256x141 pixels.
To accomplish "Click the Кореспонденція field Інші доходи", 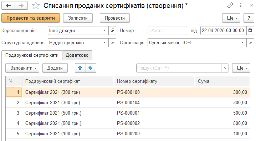I will pyautogui.click(x=75, y=30).
